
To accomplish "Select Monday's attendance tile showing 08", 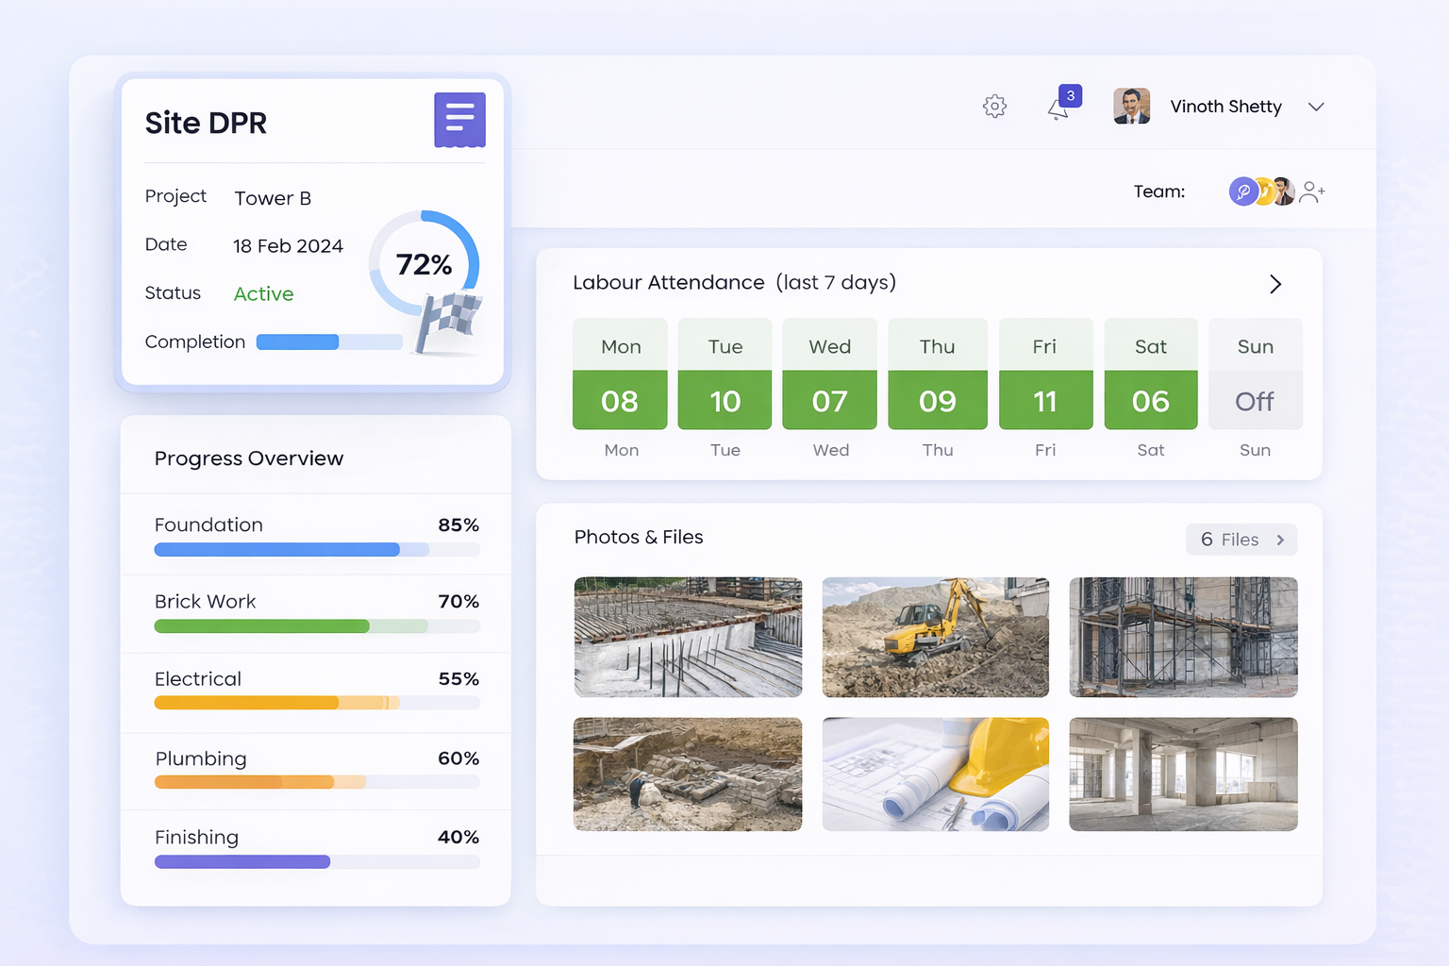I will point(620,374).
